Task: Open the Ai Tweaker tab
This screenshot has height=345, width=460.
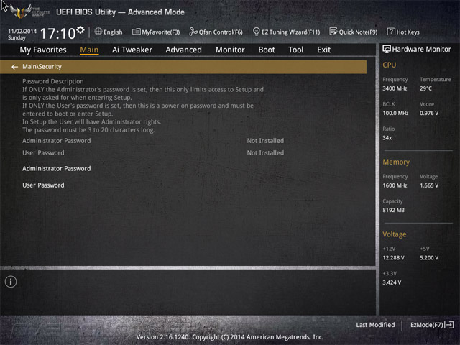Action: coord(132,50)
